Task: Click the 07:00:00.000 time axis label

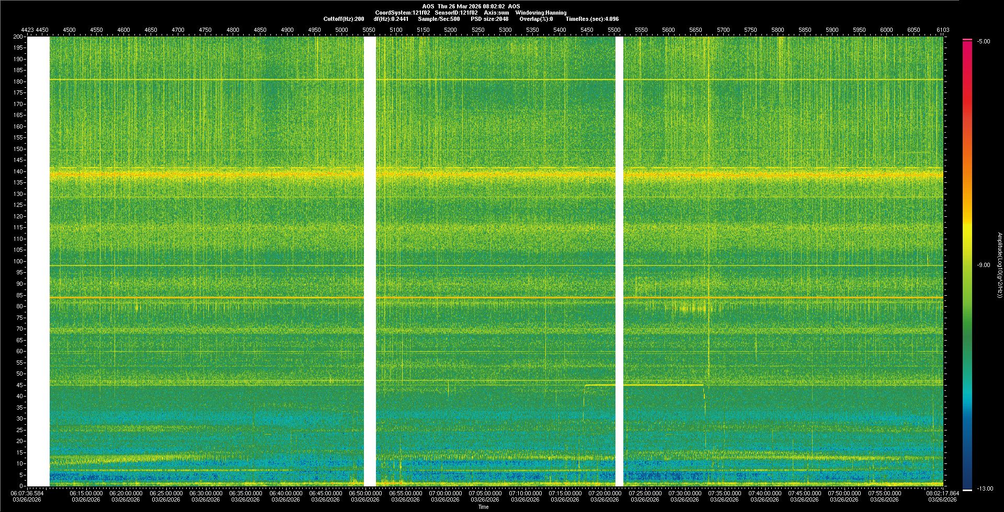Action: coord(446,493)
